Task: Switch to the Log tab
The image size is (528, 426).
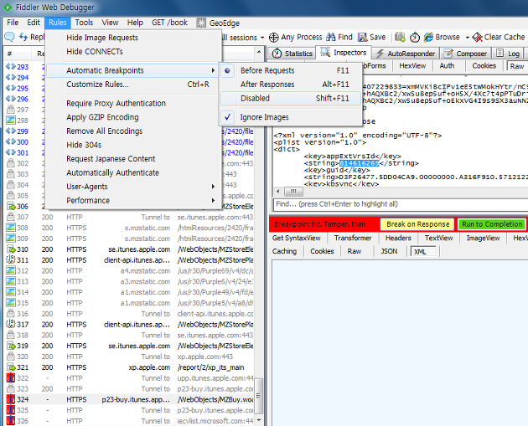Action: click(509, 53)
